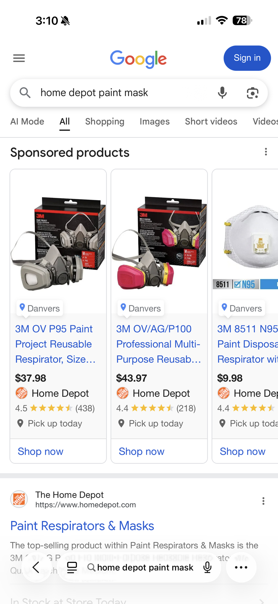Switch to the AI Mode tab
Image resolution: width=278 pixels, height=604 pixels.
(x=27, y=121)
